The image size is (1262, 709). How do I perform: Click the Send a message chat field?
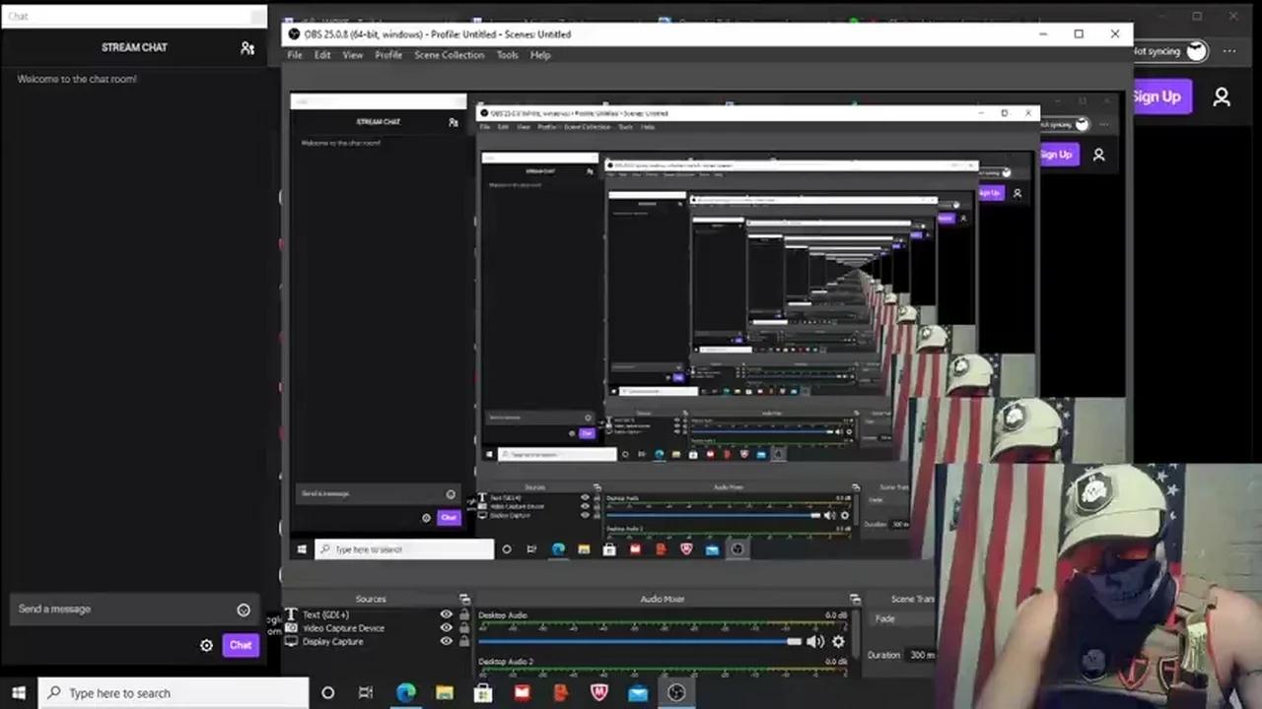click(x=118, y=609)
